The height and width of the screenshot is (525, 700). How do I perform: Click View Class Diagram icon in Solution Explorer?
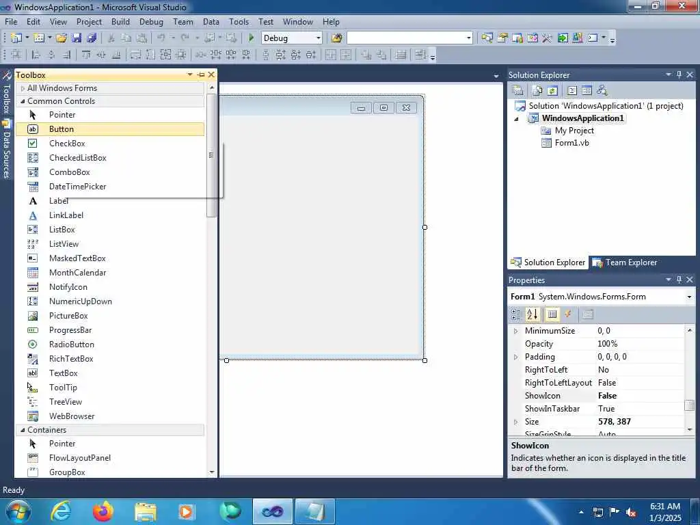tap(602, 91)
